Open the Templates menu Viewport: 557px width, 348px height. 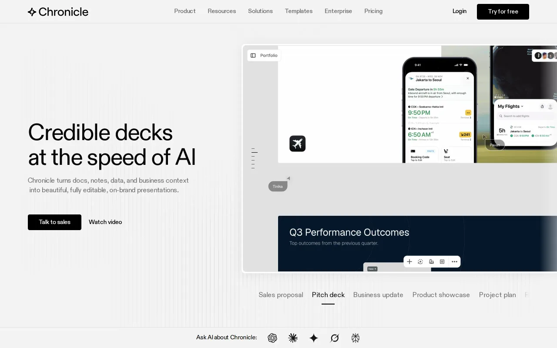pos(299,11)
